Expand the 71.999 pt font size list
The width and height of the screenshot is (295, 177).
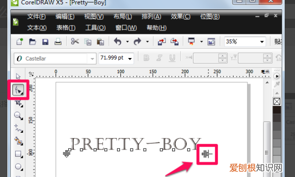(x=130, y=59)
